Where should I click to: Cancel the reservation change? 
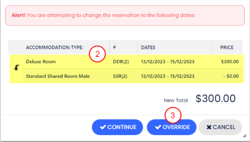point(220,127)
